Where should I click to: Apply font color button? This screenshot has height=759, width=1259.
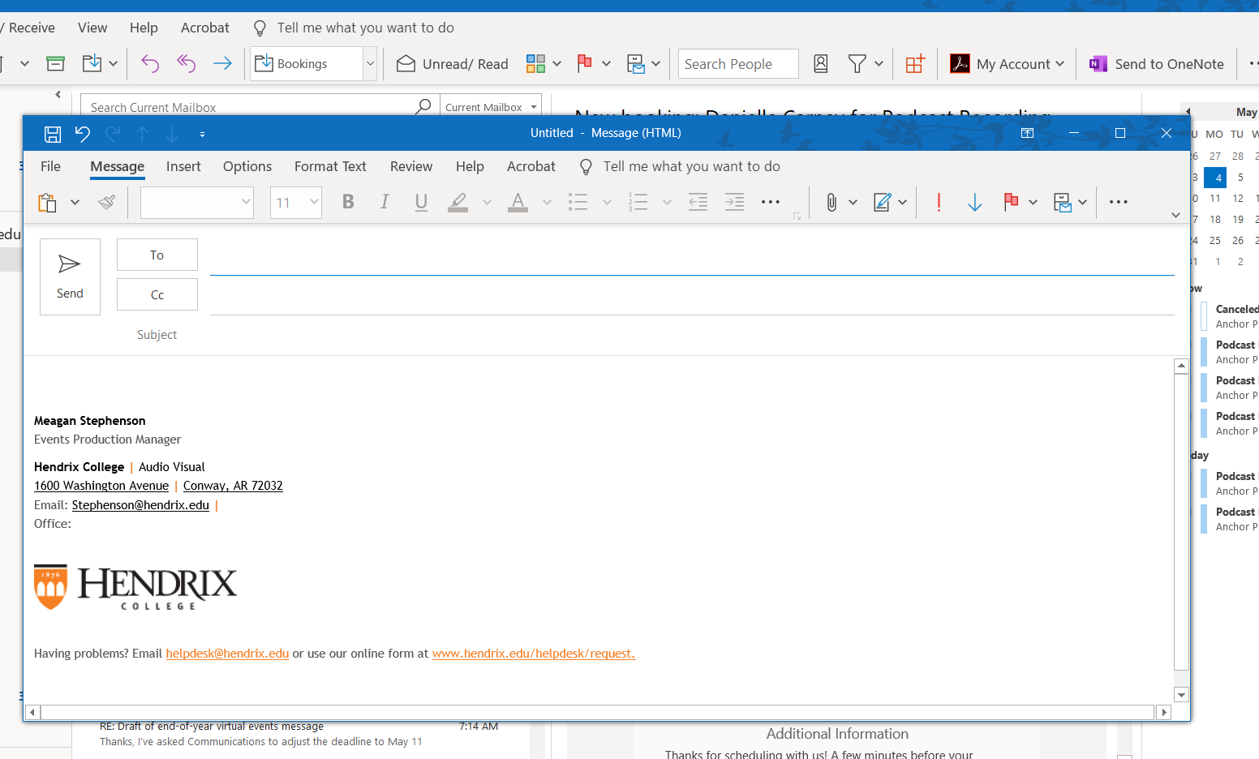(518, 202)
